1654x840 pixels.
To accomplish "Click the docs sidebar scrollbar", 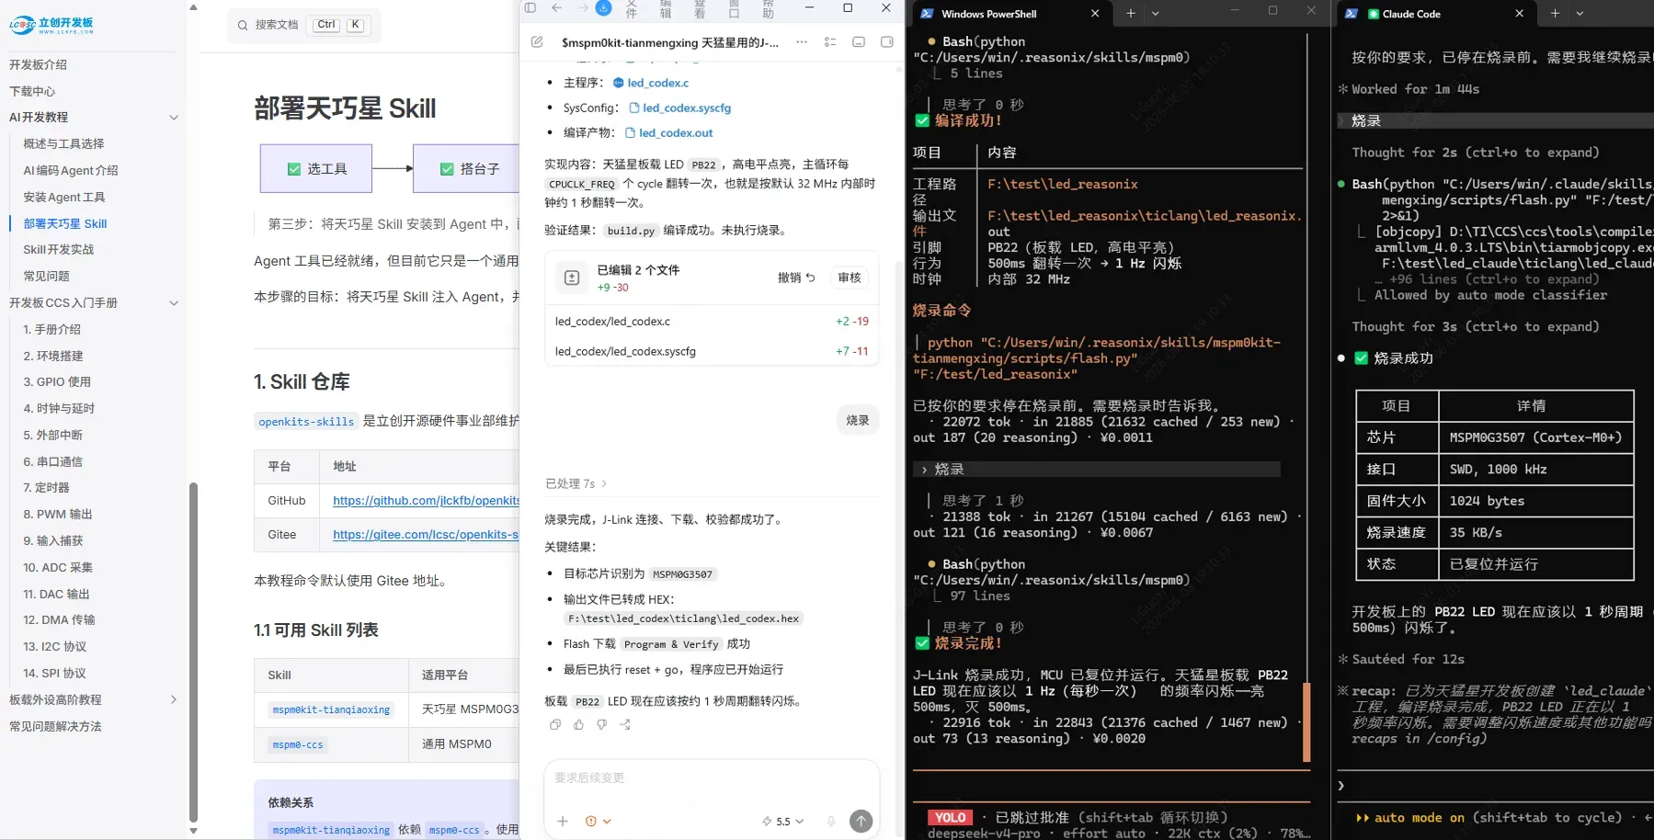I will tap(193, 651).
